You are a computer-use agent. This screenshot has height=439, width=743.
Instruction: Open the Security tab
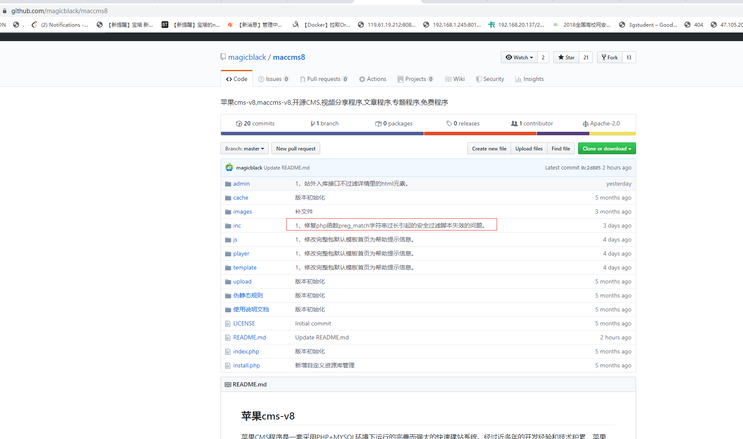[490, 79]
